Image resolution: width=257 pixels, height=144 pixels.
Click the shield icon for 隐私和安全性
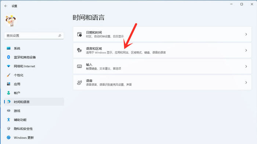[x=8, y=129]
